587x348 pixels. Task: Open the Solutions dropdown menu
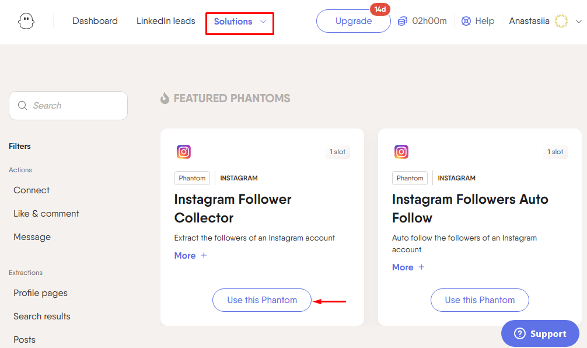click(240, 22)
